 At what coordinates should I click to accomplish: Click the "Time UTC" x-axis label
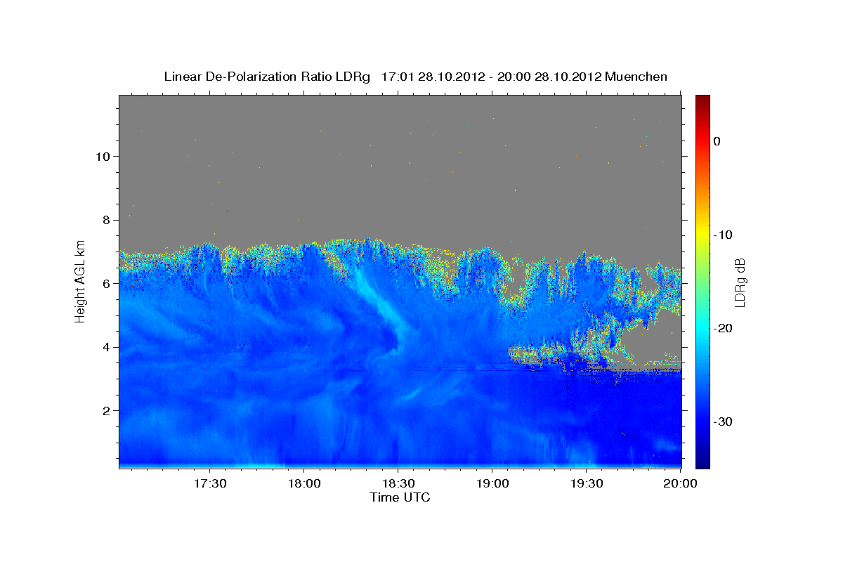click(400, 497)
